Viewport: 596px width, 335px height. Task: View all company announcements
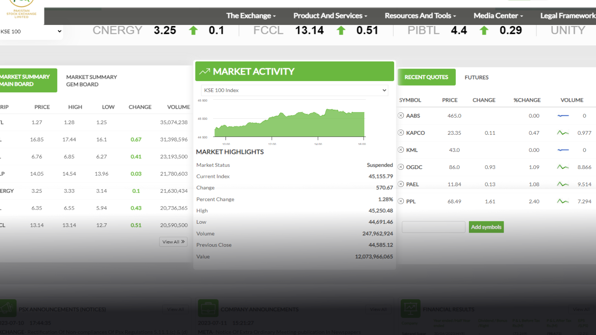(x=378, y=309)
